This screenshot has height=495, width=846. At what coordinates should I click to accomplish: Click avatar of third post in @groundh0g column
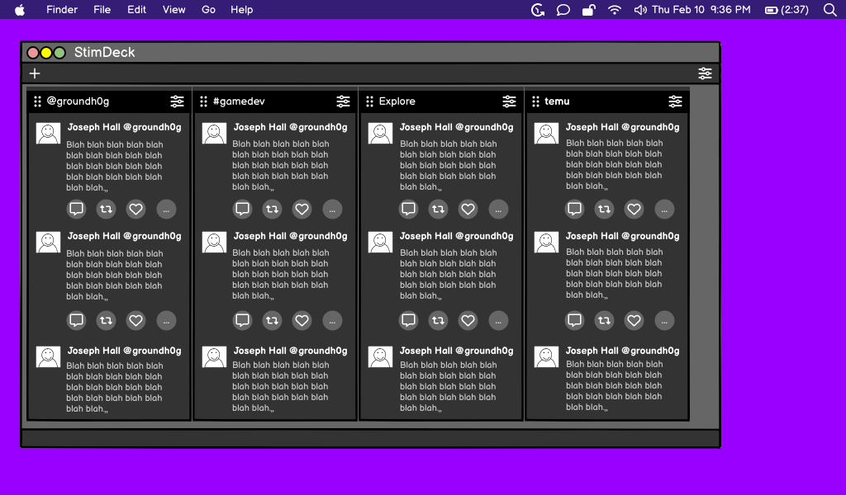pyautogui.click(x=49, y=356)
